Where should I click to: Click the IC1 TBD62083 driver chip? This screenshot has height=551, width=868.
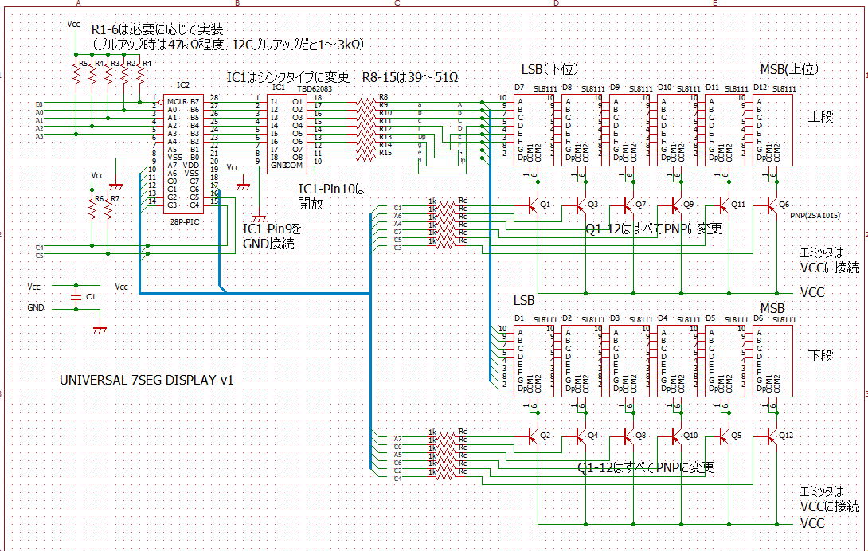click(286, 130)
